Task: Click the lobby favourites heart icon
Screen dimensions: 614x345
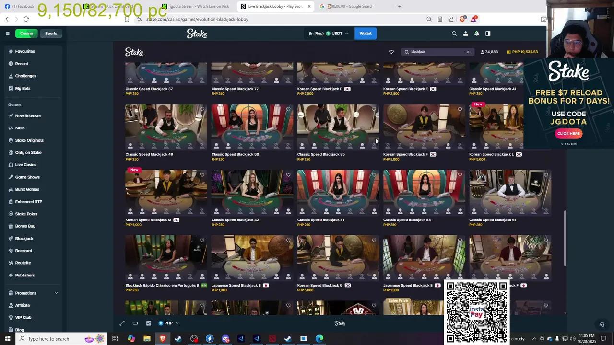Action: [391, 52]
